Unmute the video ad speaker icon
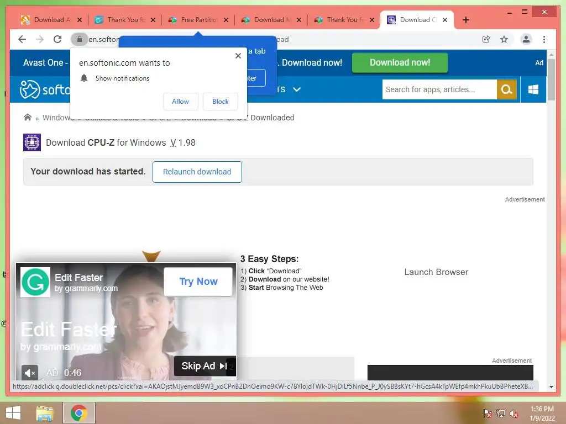 [x=29, y=373]
